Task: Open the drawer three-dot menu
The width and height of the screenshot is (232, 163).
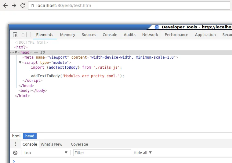Action: click(15, 144)
